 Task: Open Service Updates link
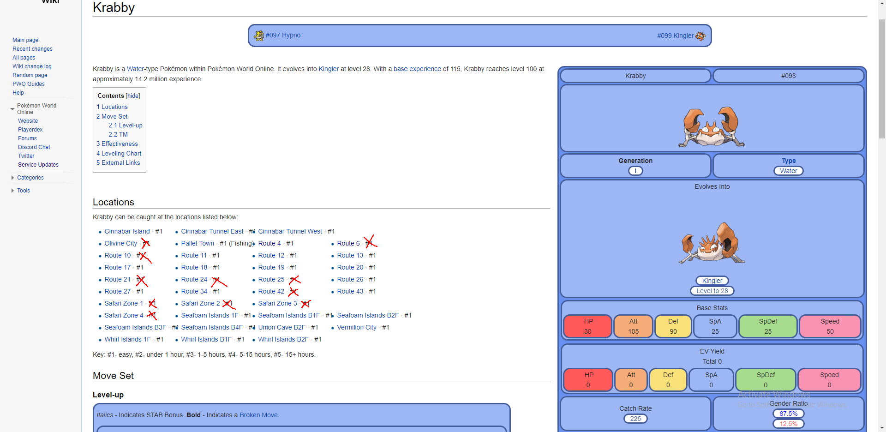pos(38,165)
